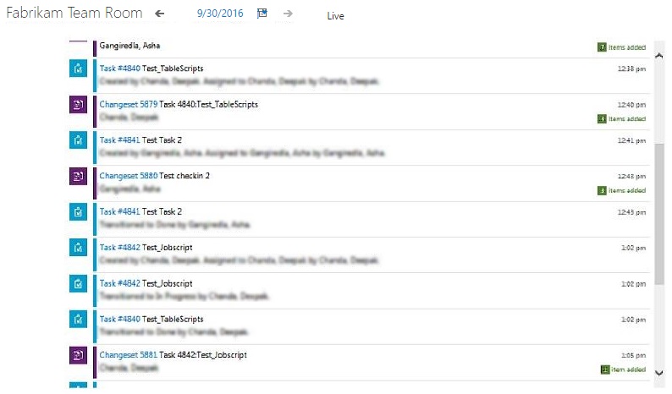
Task: Switch to Live view
Action: tap(336, 16)
